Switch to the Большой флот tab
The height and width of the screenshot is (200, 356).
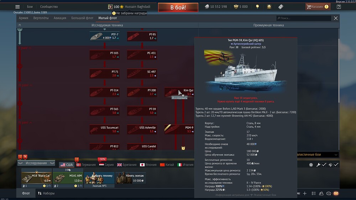[x=82, y=18]
